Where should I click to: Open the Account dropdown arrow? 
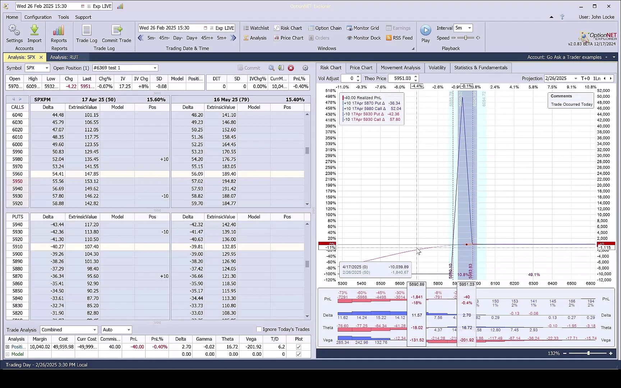(x=614, y=57)
